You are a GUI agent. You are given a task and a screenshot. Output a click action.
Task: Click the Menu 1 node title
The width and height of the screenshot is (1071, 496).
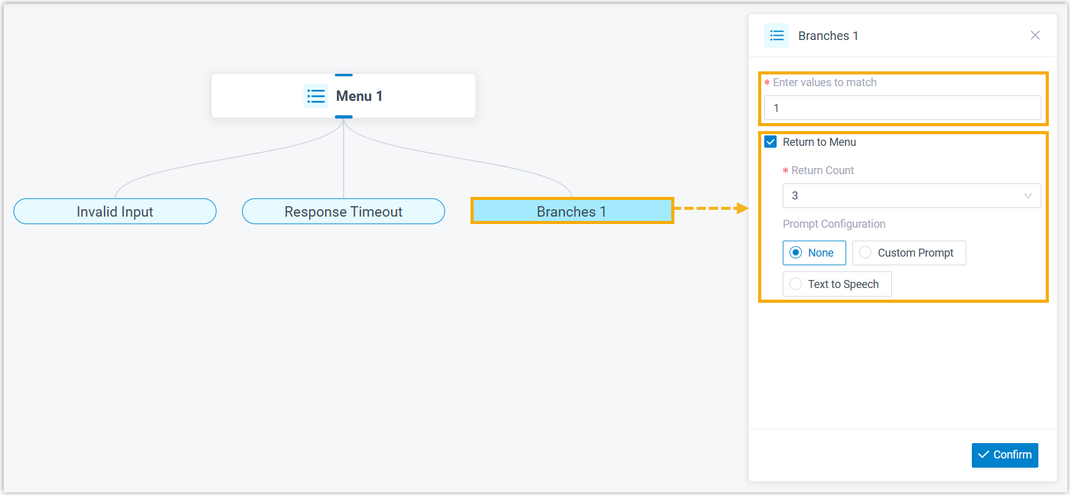pyautogui.click(x=359, y=96)
